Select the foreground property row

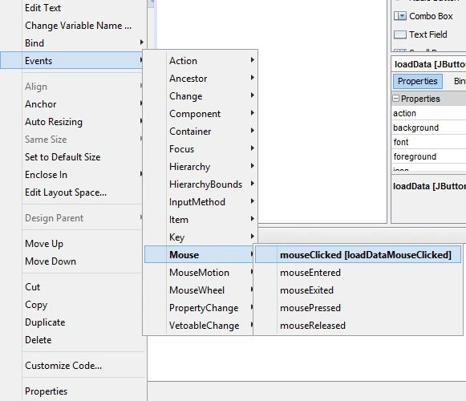[429, 156]
